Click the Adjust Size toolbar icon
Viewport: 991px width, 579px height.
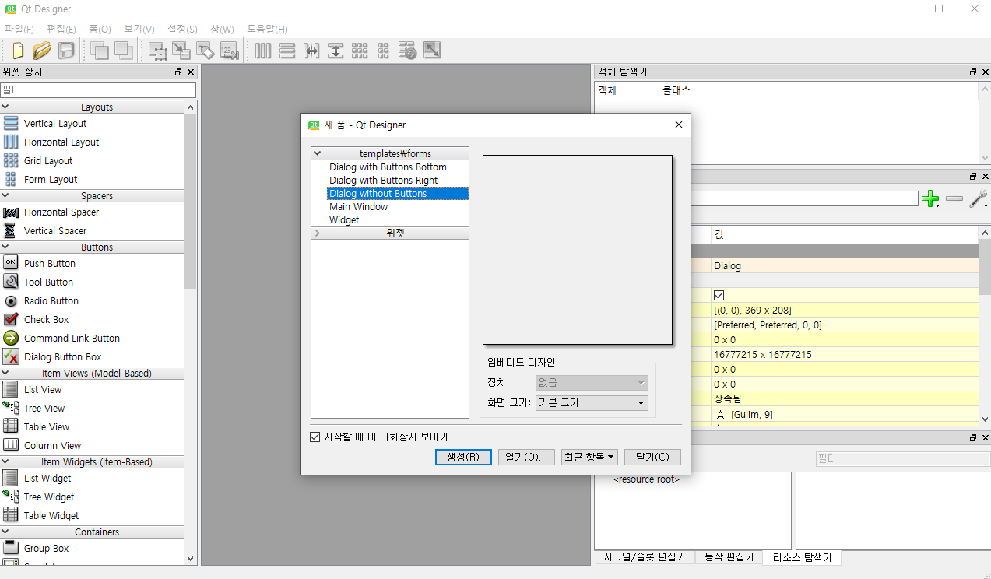click(x=432, y=51)
